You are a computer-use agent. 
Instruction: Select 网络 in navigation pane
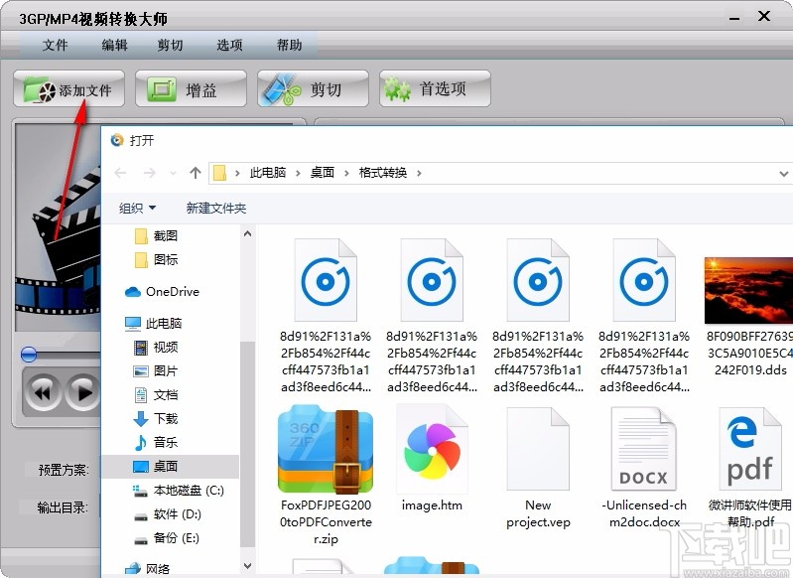[148, 569]
